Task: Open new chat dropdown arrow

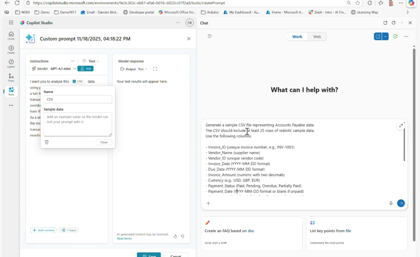Action: point(385,37)
